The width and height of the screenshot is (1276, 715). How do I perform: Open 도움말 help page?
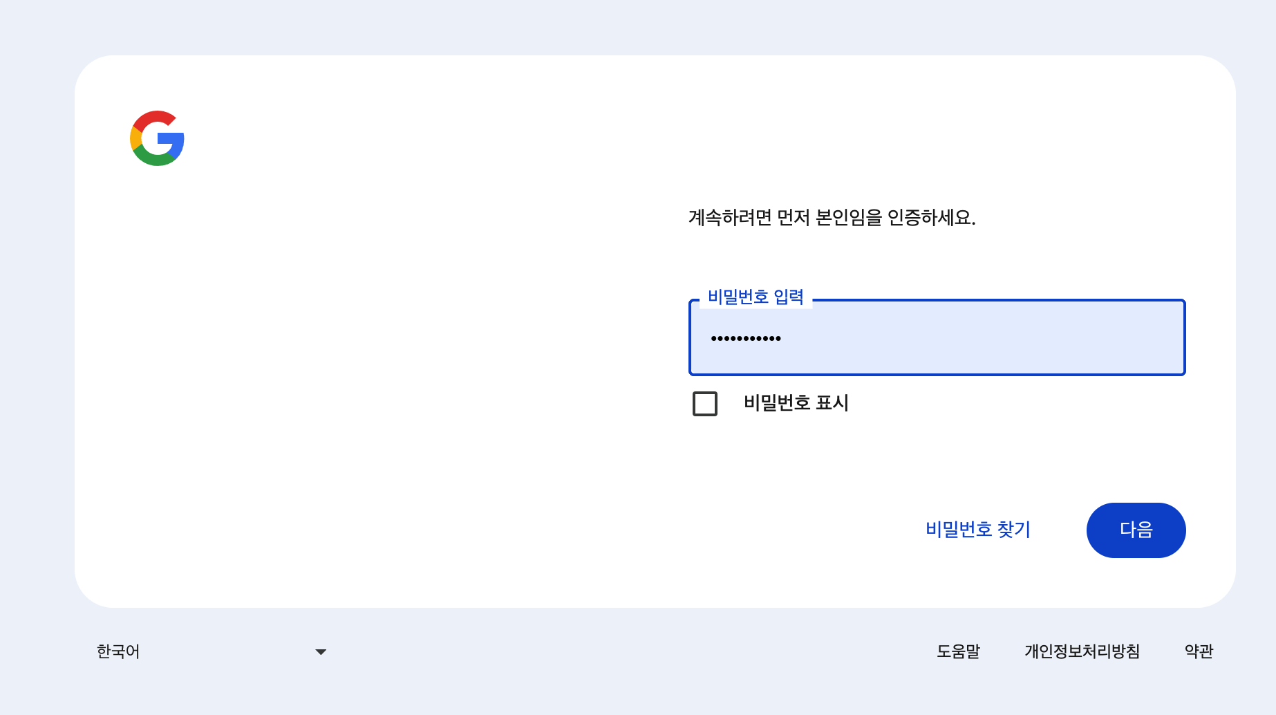(x=958, y=651)
